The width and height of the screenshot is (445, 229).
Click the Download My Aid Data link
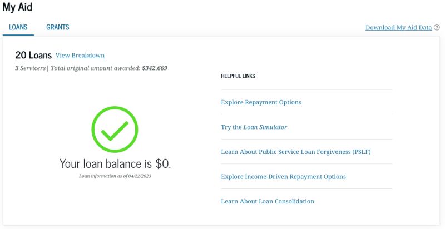click(x=398, y=28)
